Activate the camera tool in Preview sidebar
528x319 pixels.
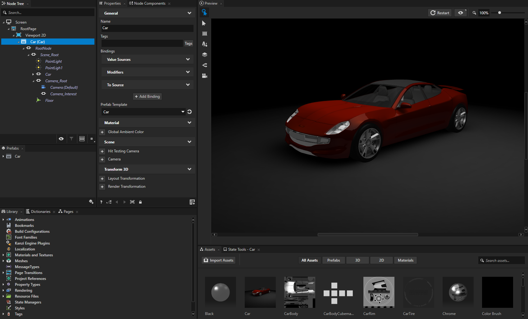click(204, 75)
